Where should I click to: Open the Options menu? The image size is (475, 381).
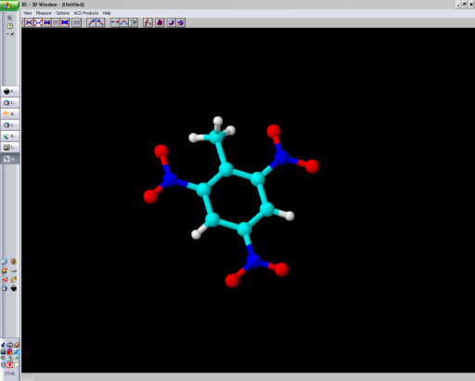point(62,13)
